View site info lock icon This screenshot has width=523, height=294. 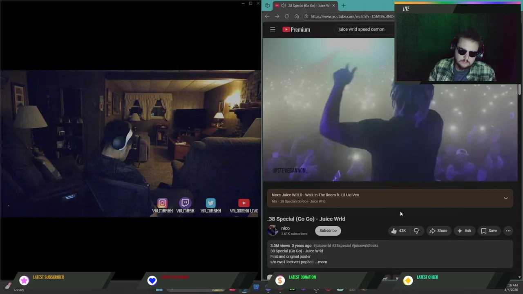(x=306, y=16)
